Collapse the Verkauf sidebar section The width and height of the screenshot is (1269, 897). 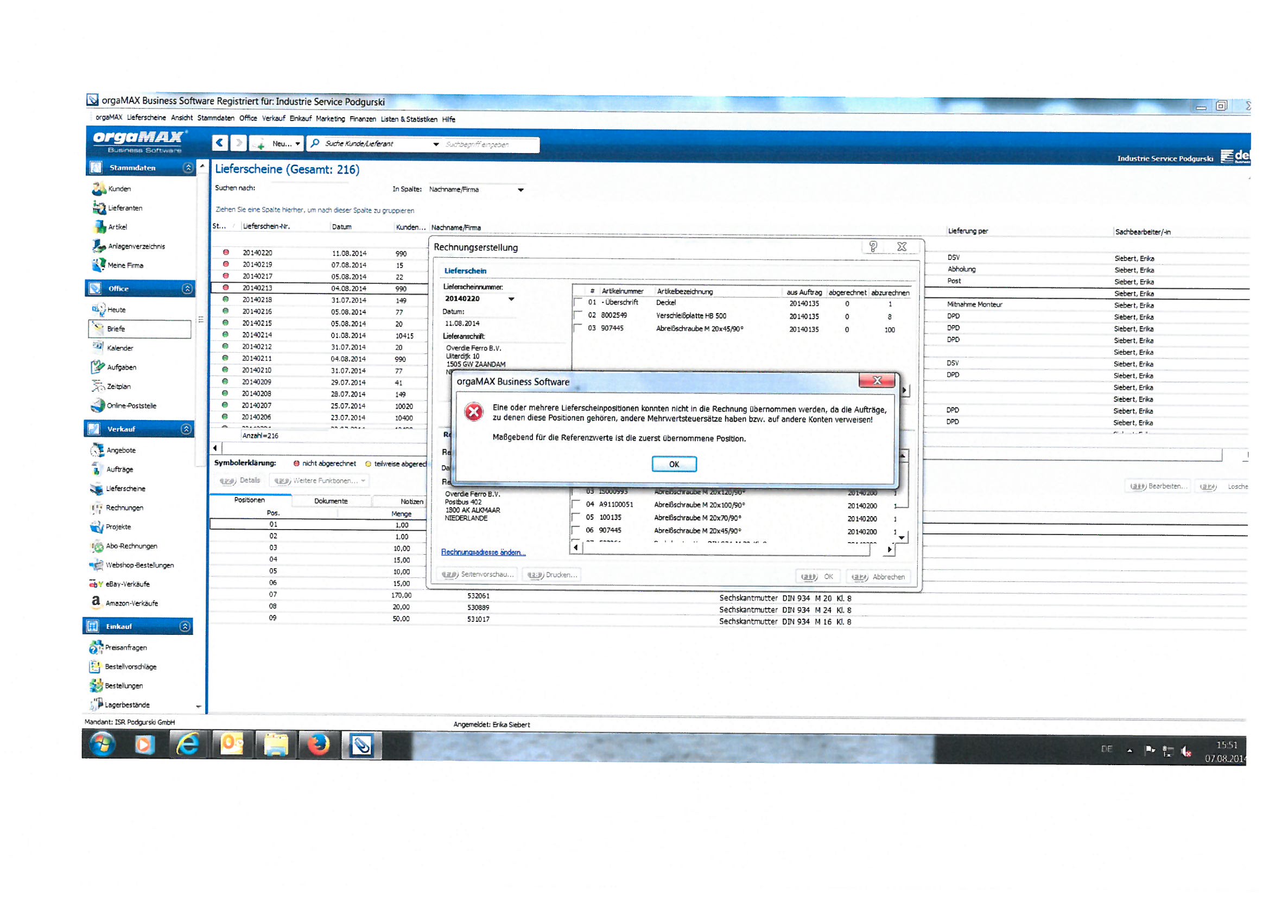(186, 430)
